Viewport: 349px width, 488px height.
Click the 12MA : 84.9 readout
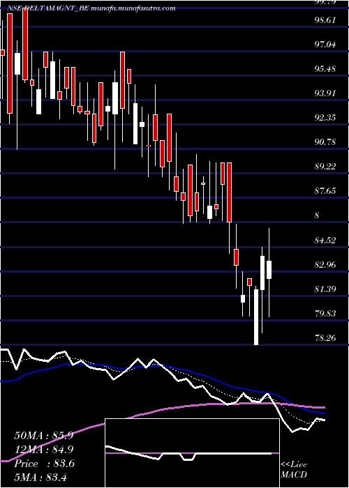44,450
